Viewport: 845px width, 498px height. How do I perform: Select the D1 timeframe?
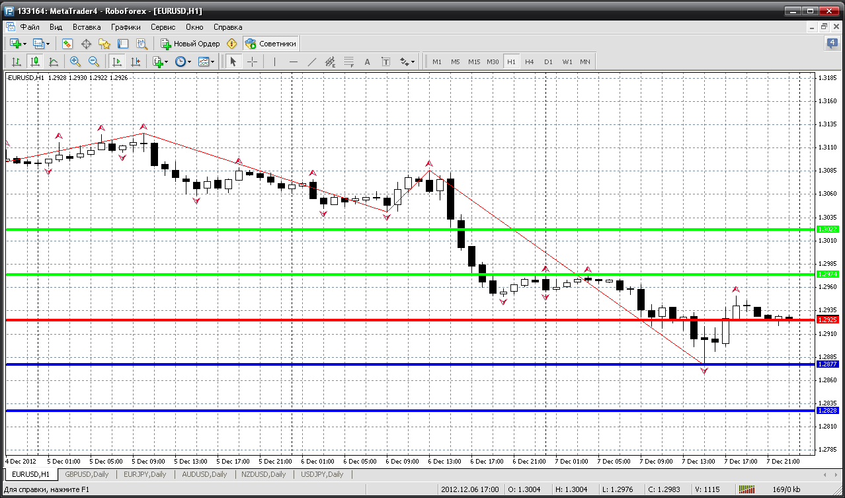[548, 62]
